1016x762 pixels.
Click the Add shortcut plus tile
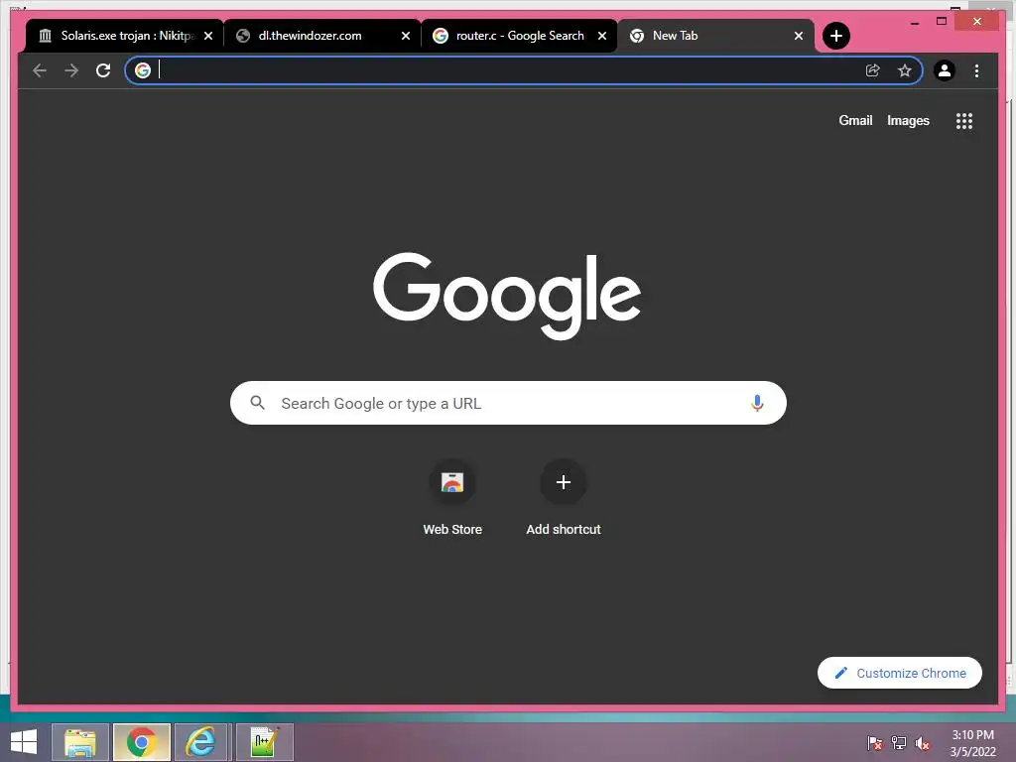pyautogui.click(x=564, y=482)
